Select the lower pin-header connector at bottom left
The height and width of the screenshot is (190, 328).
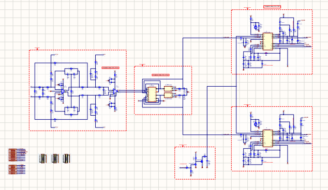[x=13, y=169]
